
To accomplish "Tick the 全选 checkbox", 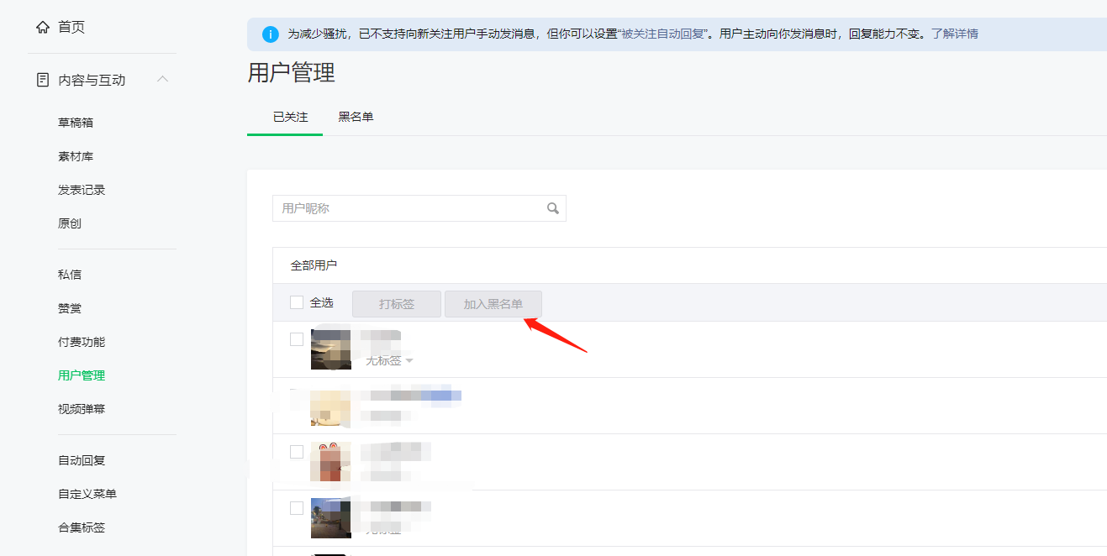I will (x=297, y=302).
